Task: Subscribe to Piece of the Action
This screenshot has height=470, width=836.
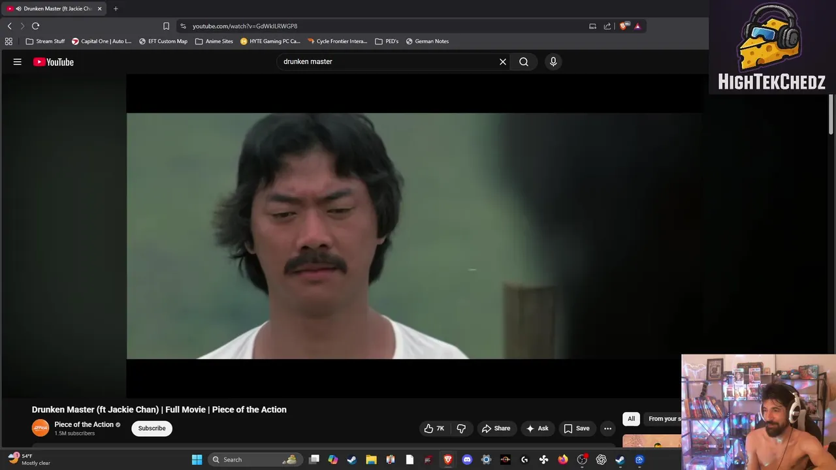Action: click(152, 428)
